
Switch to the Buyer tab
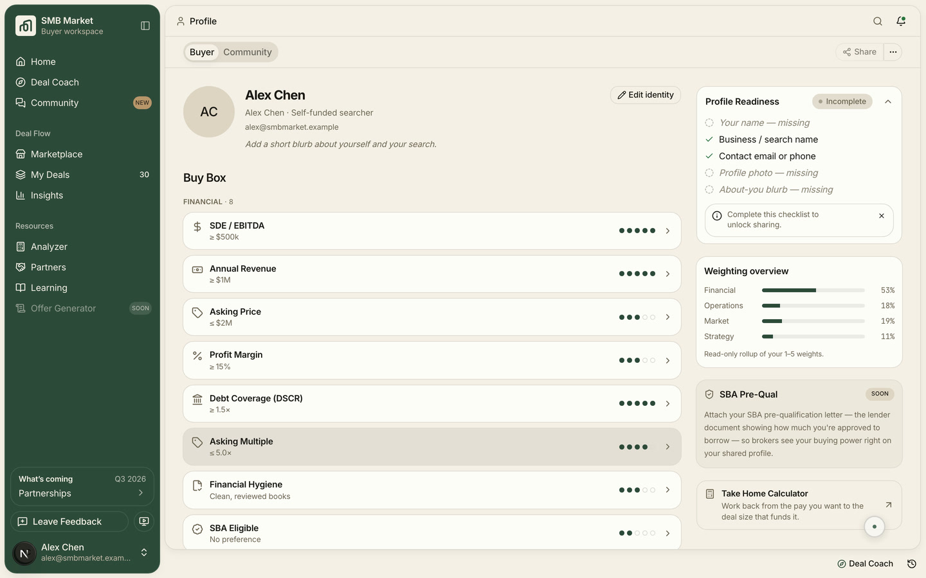tap(202, 52)
